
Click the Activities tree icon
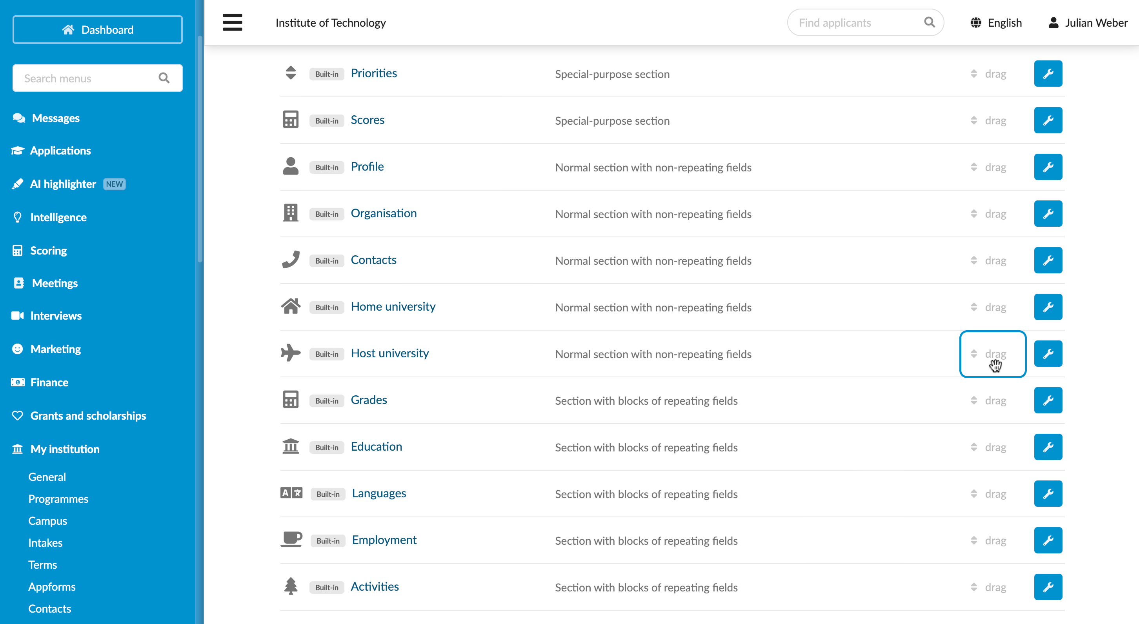click(291, 586)
